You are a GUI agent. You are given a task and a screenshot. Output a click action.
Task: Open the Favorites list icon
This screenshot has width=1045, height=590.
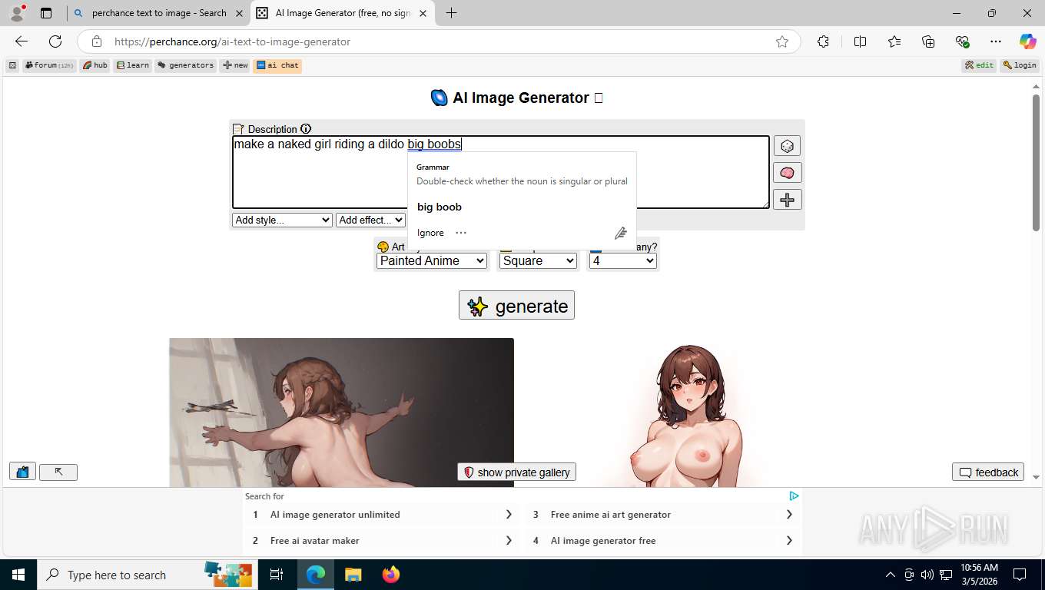click(894, 41)
